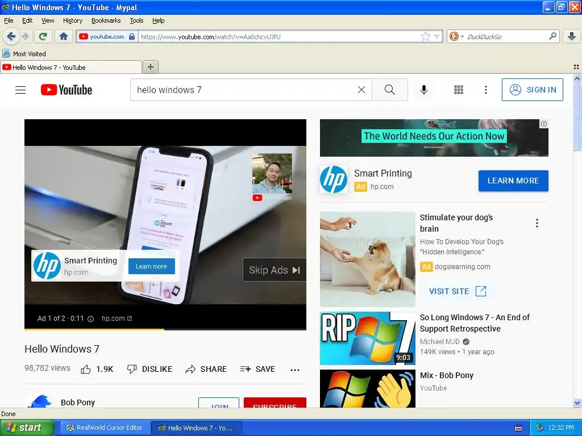Click the keyboard icon in system tray
The image size is (582, 436).
pyautogui.click(x=518, y=428)
